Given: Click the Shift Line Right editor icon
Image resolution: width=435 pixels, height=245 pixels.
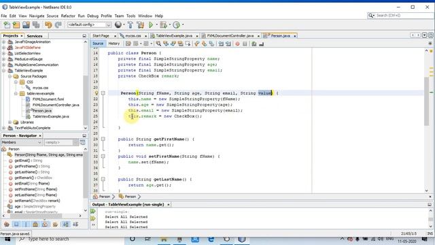Looking at the screenshot, I should click(228, 44).
